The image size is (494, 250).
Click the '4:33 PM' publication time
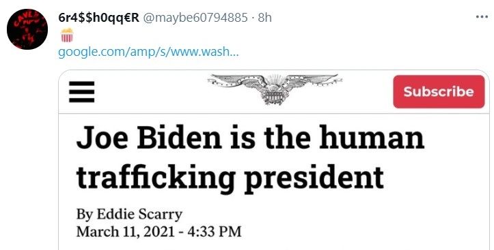[215, 232]
